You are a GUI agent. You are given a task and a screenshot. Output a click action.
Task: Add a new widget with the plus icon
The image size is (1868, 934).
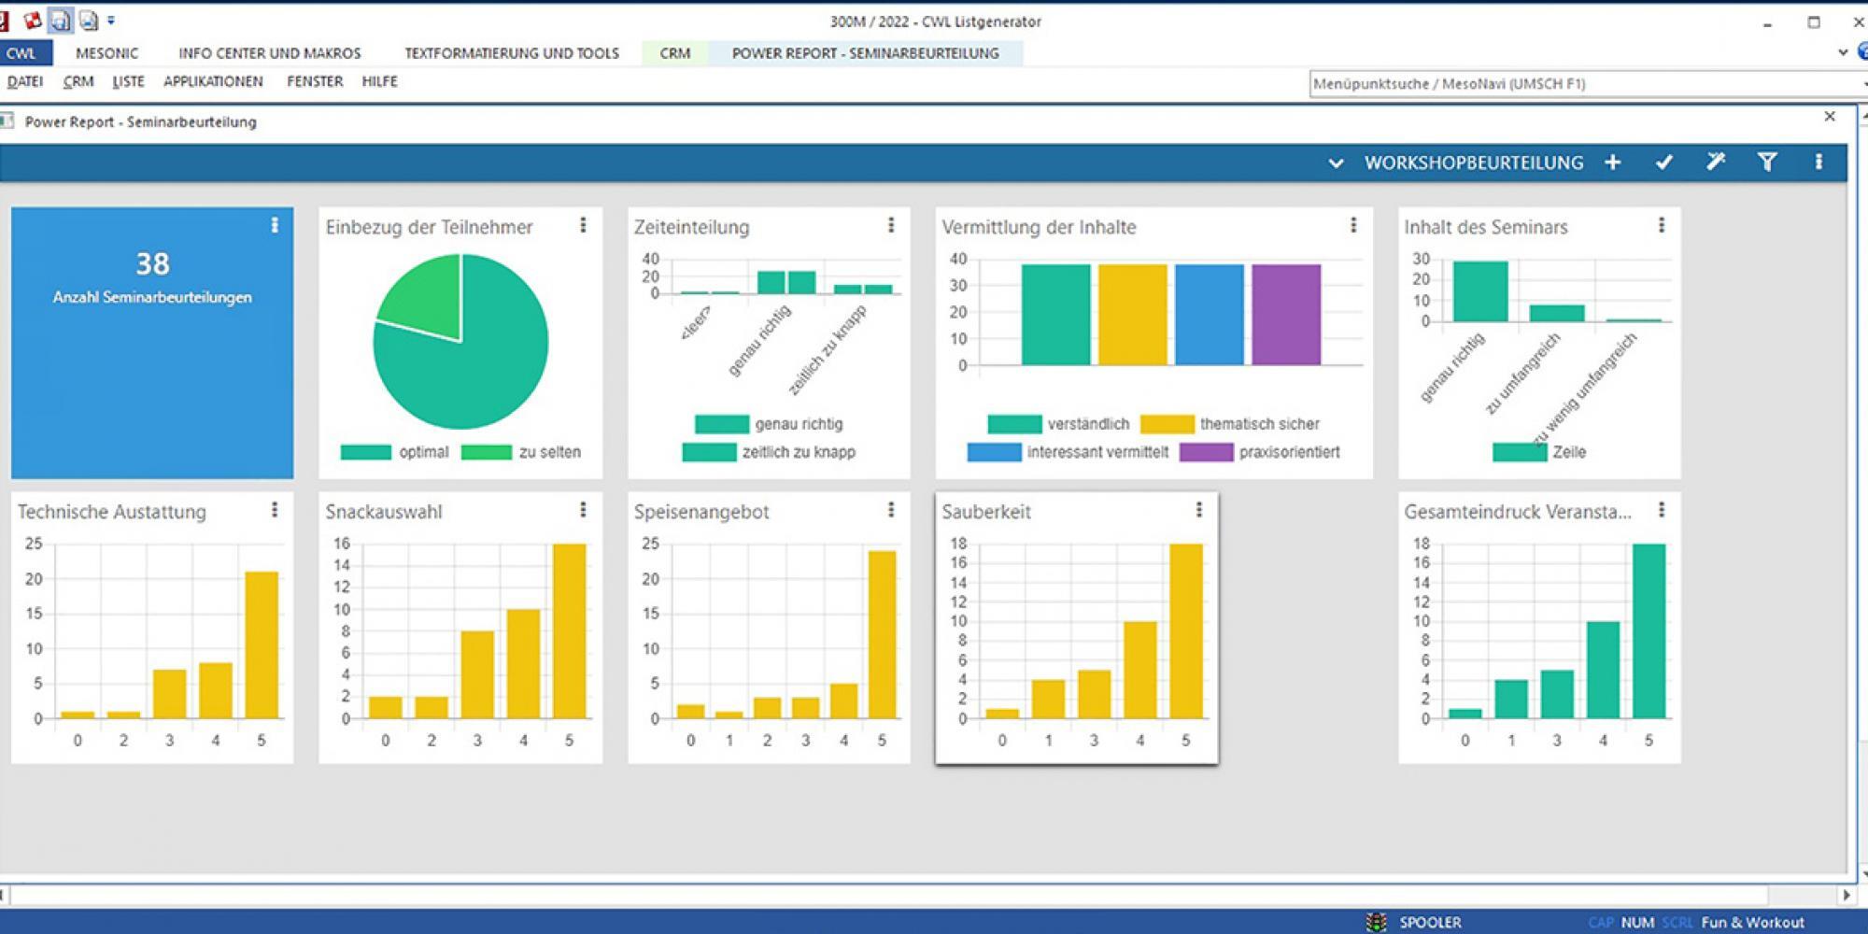1613,163
